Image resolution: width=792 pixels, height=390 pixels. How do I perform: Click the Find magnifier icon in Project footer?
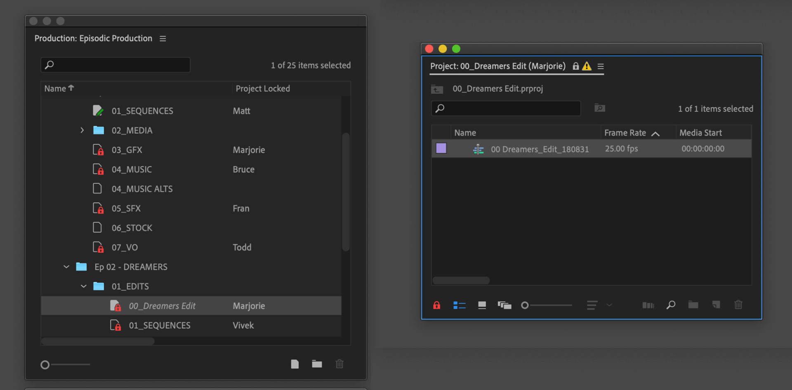[671, 305]
